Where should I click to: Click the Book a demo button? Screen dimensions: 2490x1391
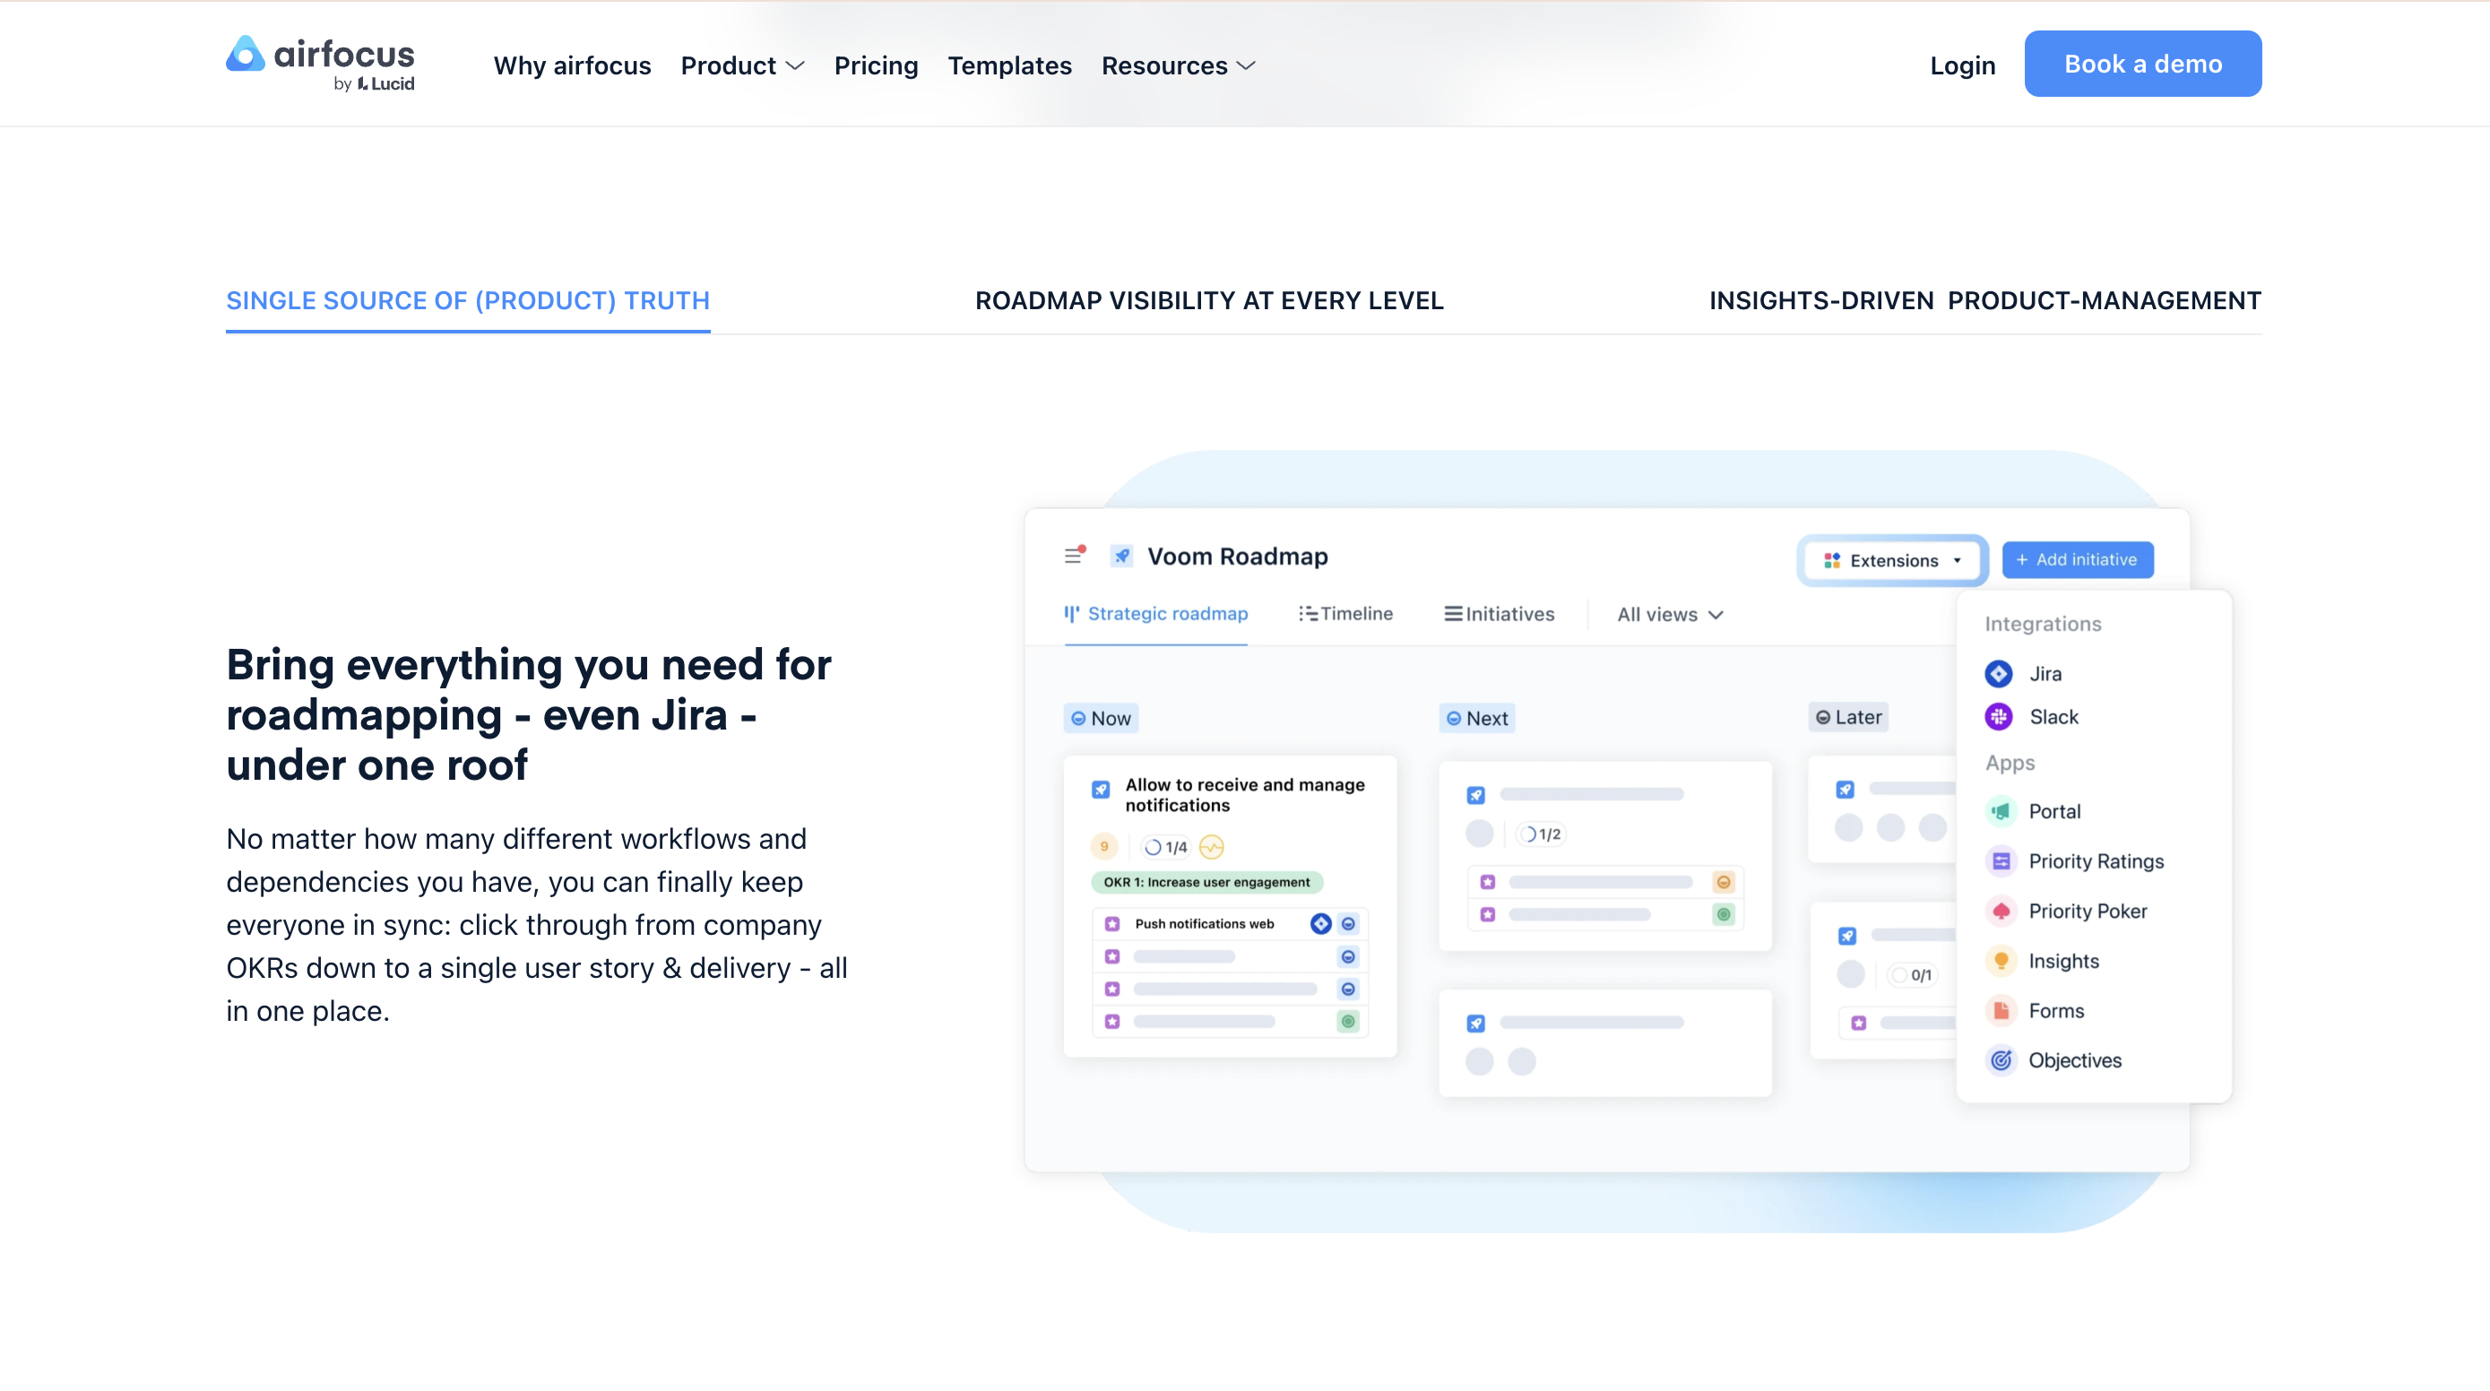point(2142,64)
